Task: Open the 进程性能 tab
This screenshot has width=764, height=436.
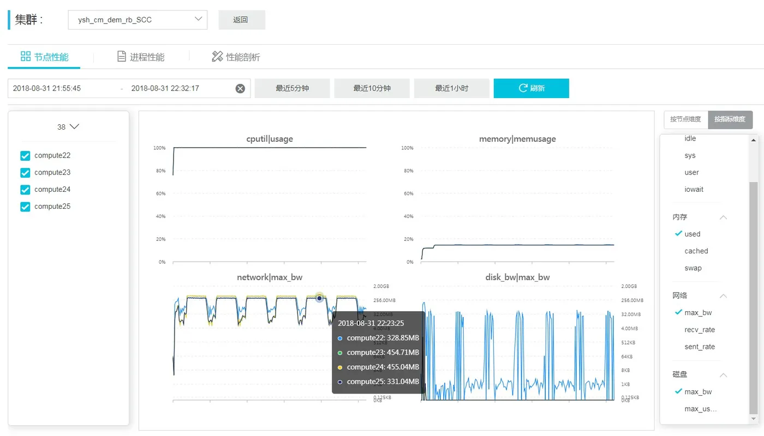Action: [141, 57]
